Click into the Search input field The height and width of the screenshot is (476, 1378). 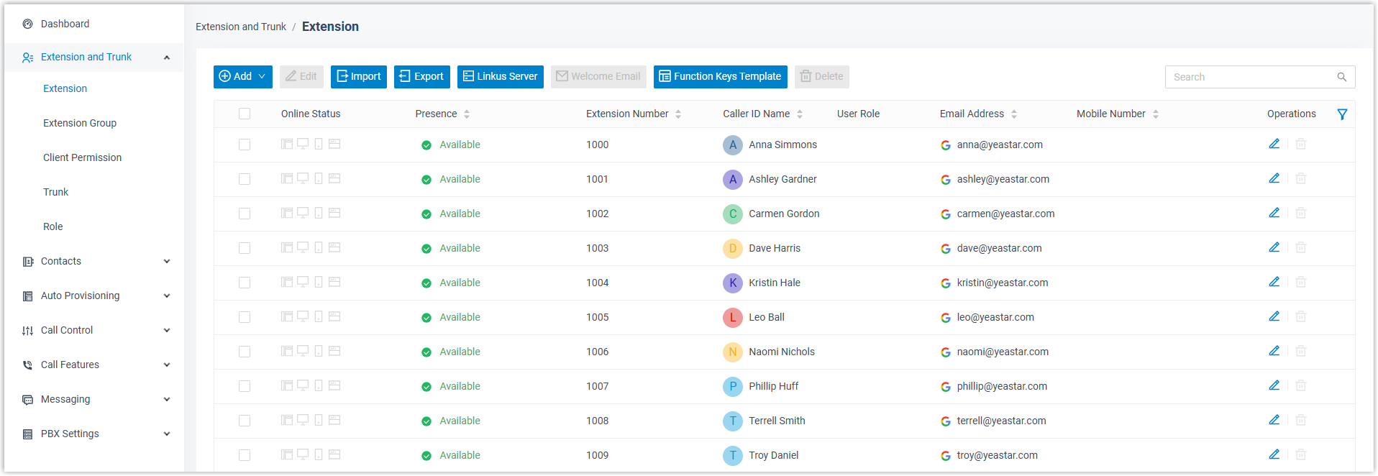coord(1251,77)
